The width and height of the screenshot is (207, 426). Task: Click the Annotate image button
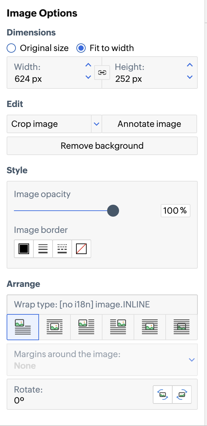point(149,124)
